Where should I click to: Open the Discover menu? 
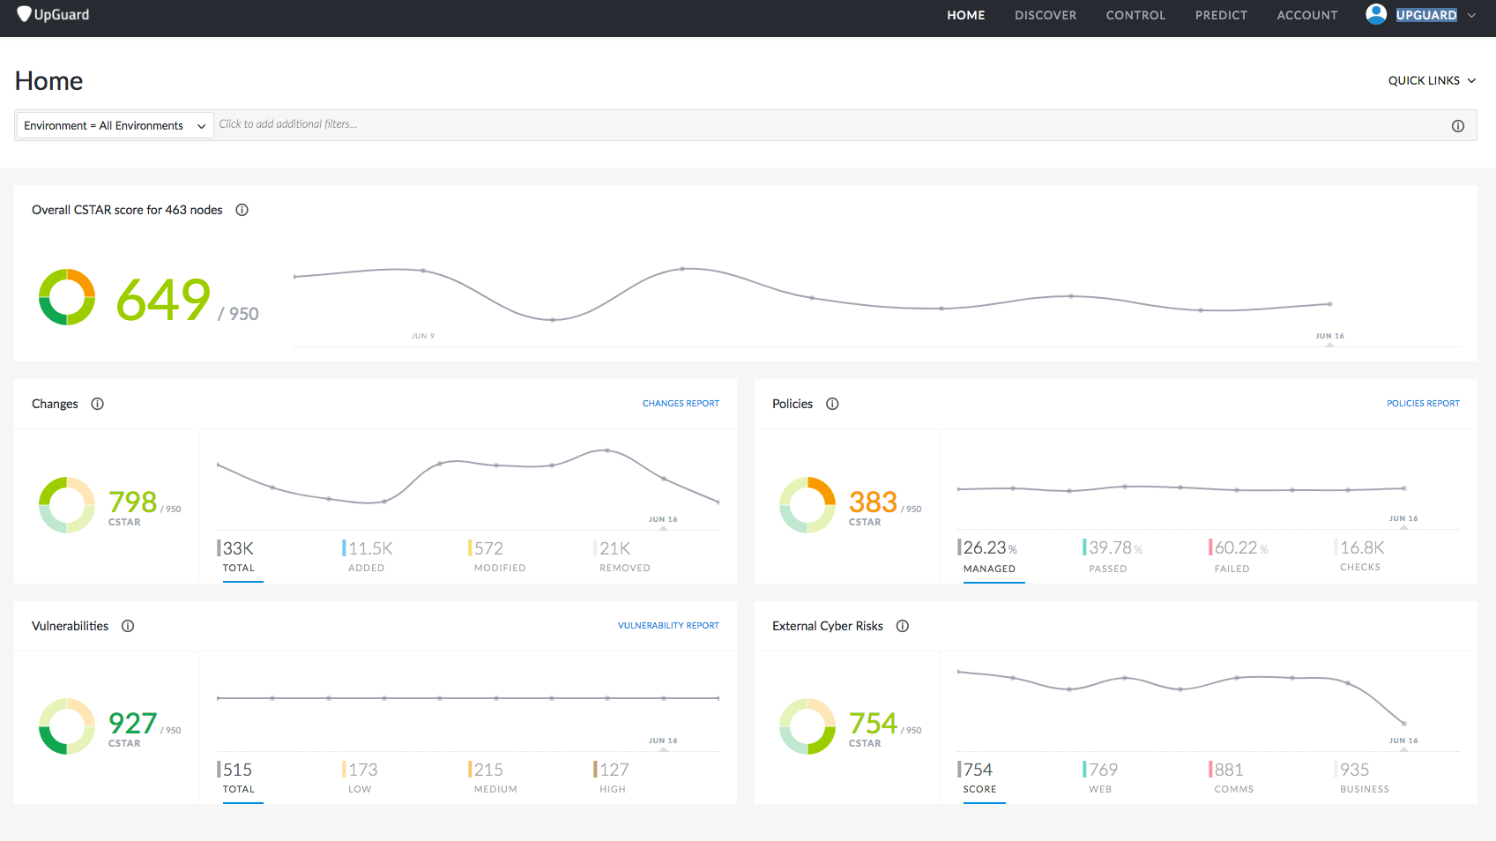1046,15
